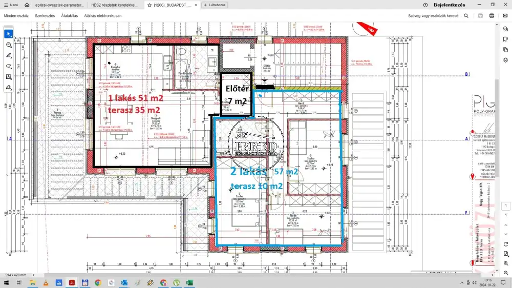Choose the comment tool in left toolbar
The image size is (512, 288).
click(x=9, y=45)
